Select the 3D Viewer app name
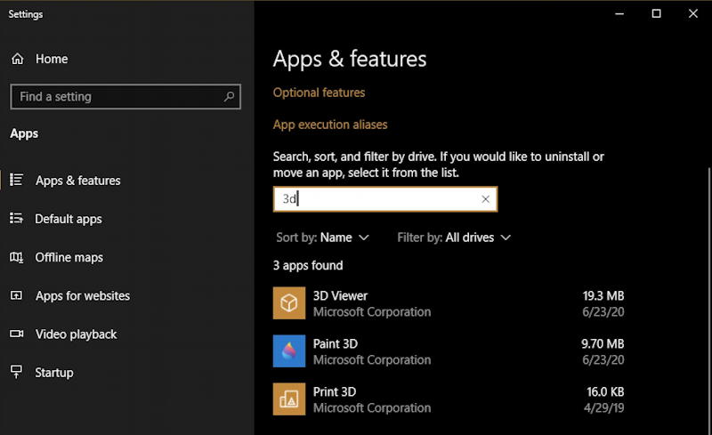 [340, 295]
